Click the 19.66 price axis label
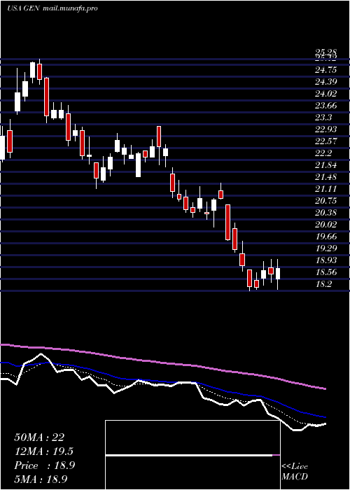The width and height of the screenshot is (350, 490). [326, 237]
